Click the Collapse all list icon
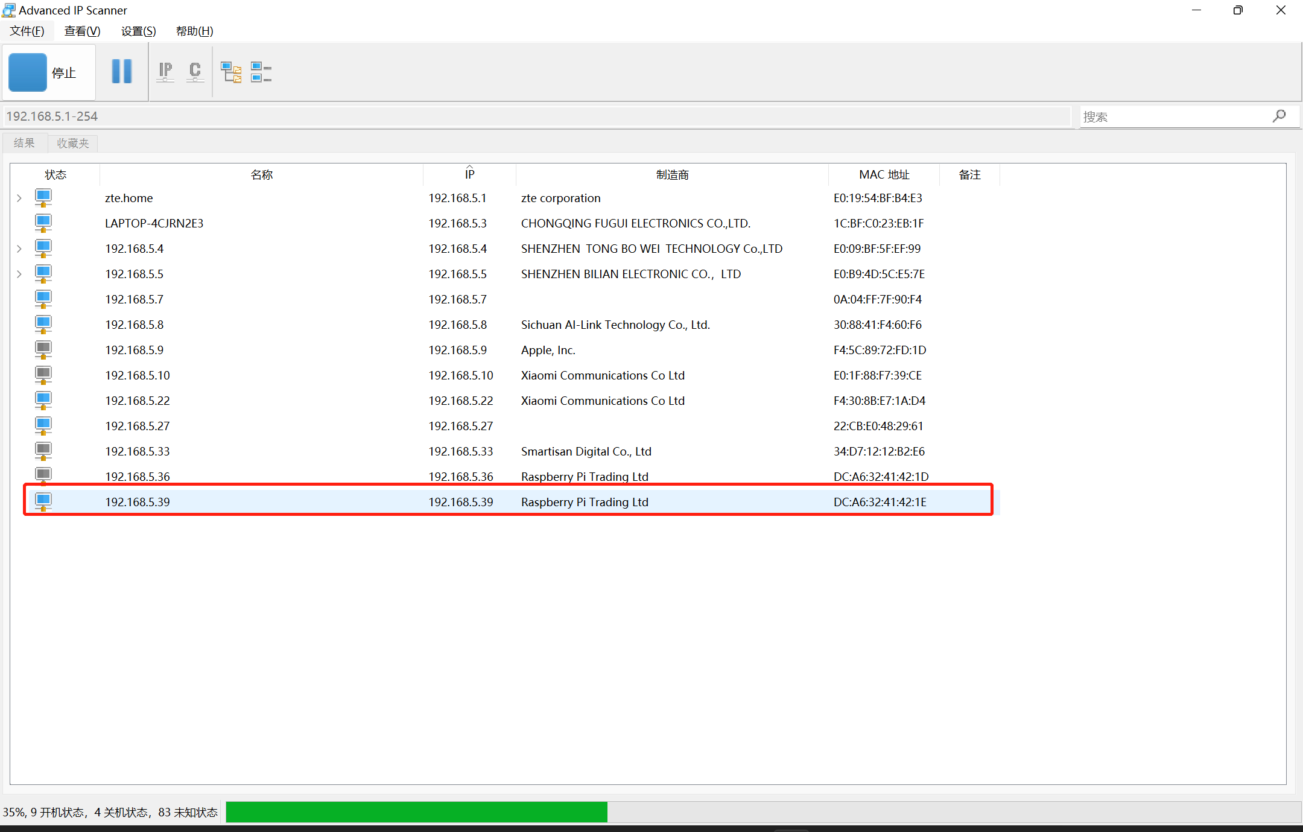Viewport: 1303px width, 832px height. point(261,72)
